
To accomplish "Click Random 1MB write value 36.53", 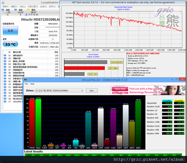I will [x=167, y=130].
